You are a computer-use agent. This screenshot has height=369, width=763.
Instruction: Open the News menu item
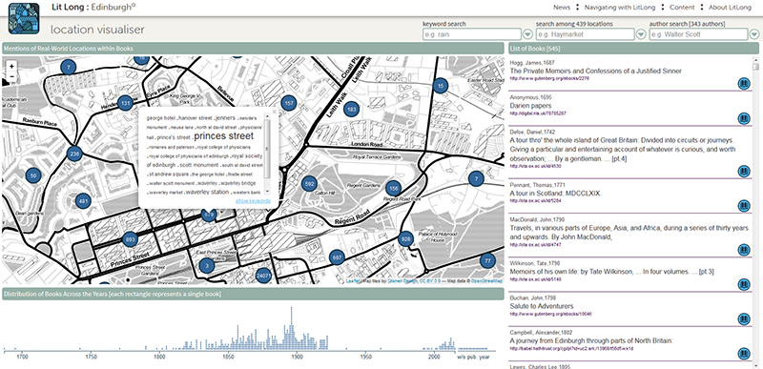tap(562, 8)
